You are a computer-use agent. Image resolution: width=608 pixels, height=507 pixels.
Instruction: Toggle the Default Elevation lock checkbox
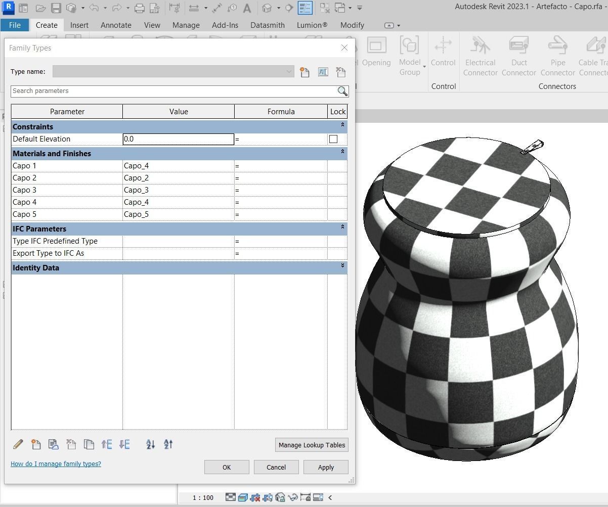pos(333,139)
